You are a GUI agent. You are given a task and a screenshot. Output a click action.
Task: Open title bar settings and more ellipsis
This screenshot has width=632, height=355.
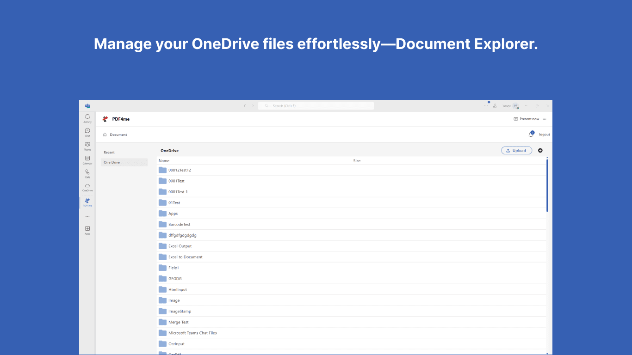(x=486, y=106)
